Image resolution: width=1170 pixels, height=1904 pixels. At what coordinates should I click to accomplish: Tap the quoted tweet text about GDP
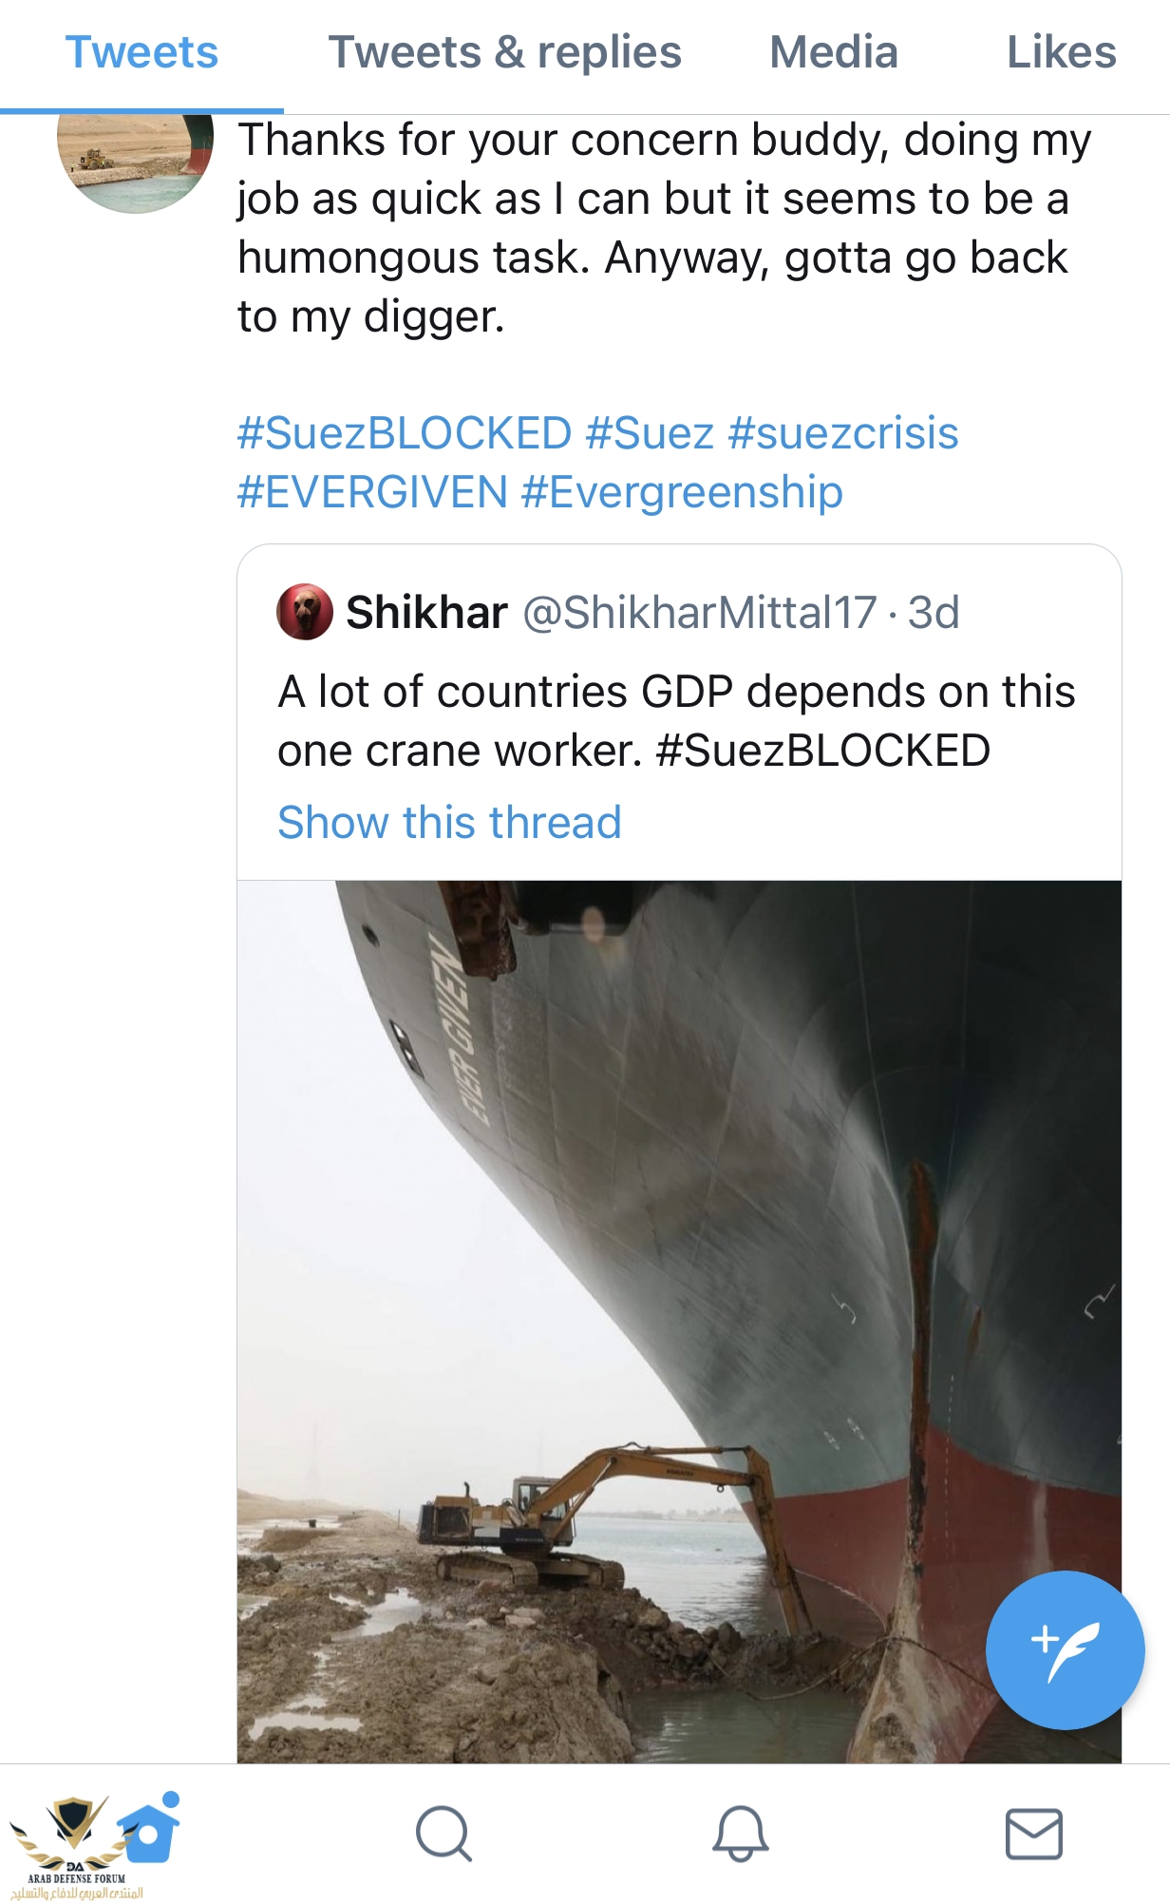(676, 720)
